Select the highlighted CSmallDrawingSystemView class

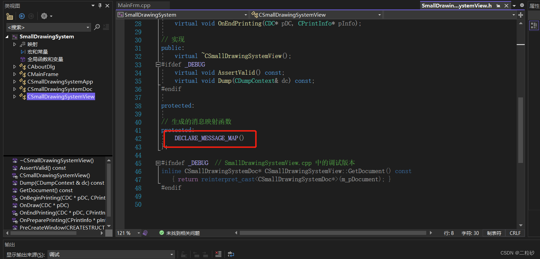[x=61, y=96]
